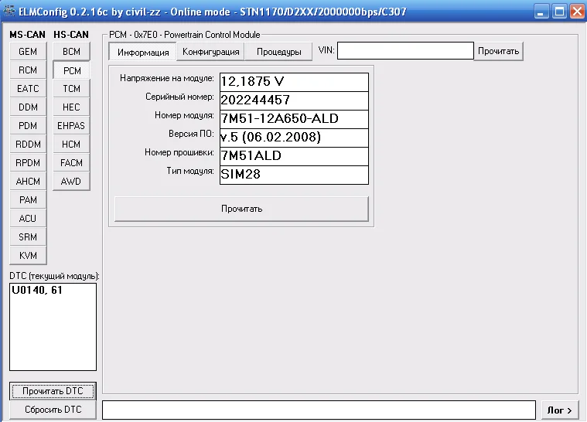Expand the log with Лог > button

click(x=558, y=410)
